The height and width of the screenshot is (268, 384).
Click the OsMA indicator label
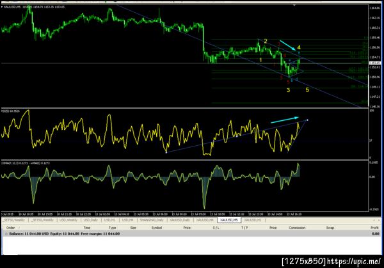[26, 163]
